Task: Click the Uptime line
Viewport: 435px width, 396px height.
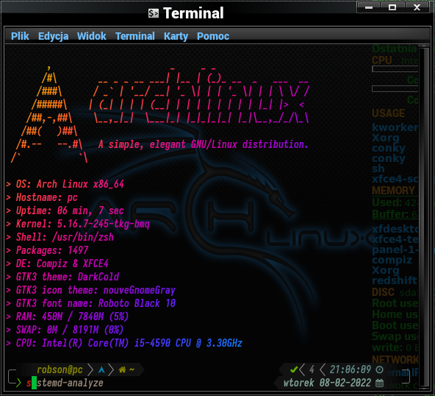Action: pyautogui.click(x=65, y=211)
